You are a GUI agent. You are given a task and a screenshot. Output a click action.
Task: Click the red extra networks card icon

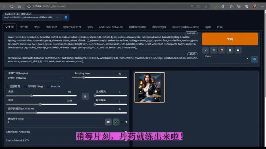click(222, 50)
